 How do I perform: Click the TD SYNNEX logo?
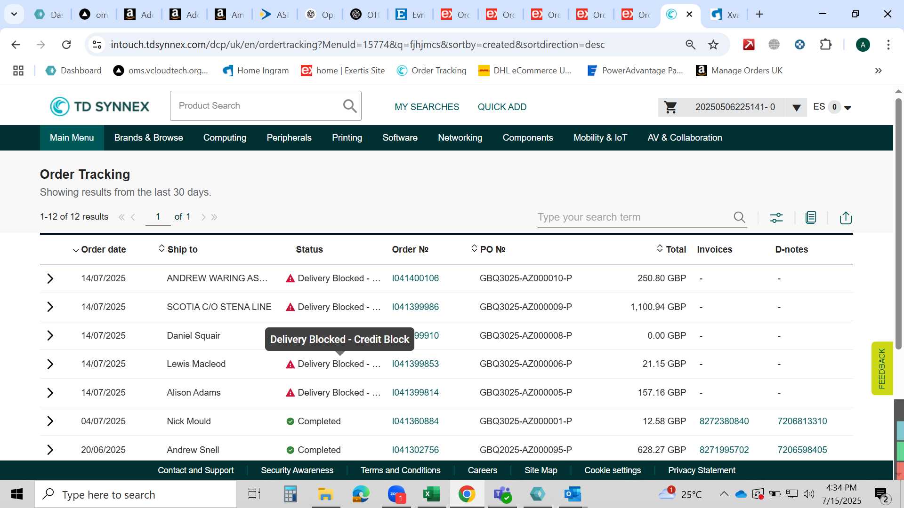click(x=100, y=106)
